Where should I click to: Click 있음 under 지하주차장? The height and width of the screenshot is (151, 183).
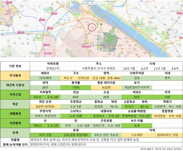point(137,78)
